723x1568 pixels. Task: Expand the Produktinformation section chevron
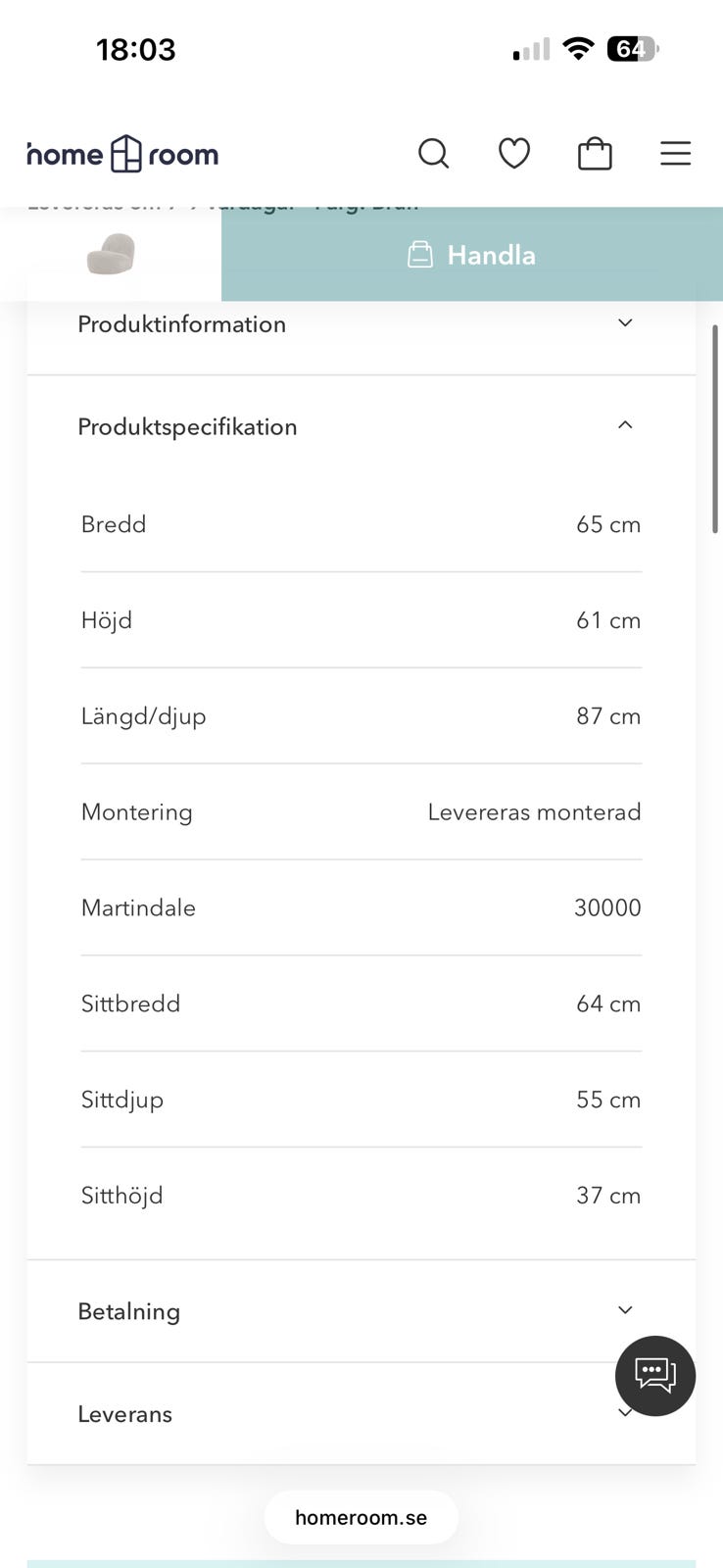(x=625, y=323)
